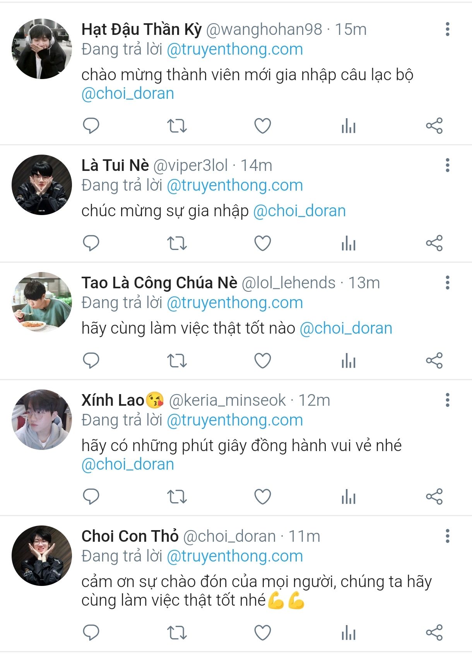Retweet Là Tui Nè's post
472x658 pixels.
point(177,243)
